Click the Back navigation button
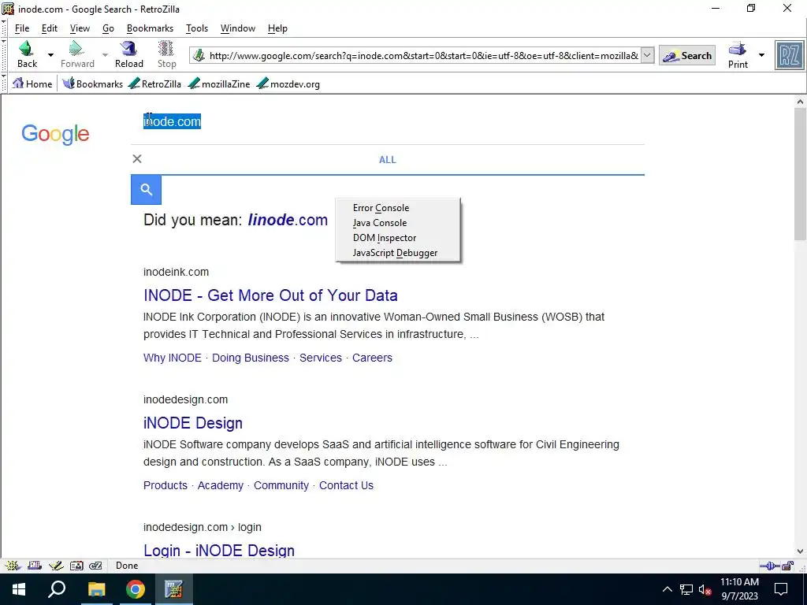This screenshot has height=605, width=807. [x=27, y=54]
